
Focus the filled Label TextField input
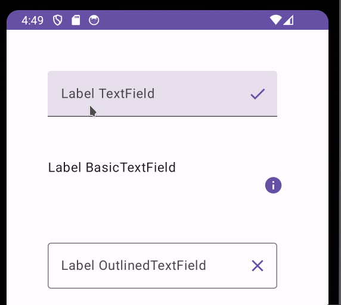pos(162,94)
